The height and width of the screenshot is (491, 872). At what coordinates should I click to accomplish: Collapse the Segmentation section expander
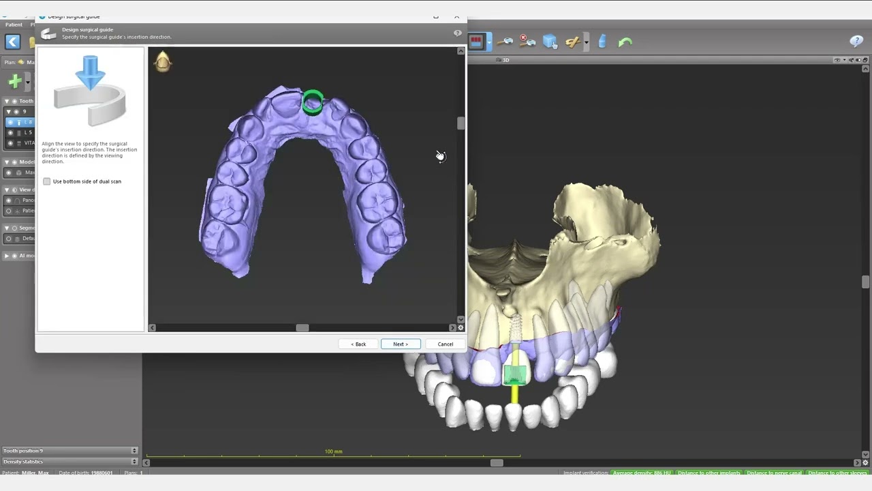[x=7, y=228]
